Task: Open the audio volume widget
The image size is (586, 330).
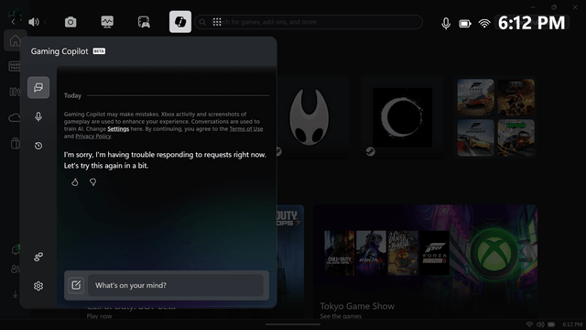Action: (34, 22)
